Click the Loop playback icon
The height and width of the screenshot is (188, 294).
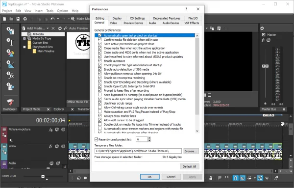[79, 178]
